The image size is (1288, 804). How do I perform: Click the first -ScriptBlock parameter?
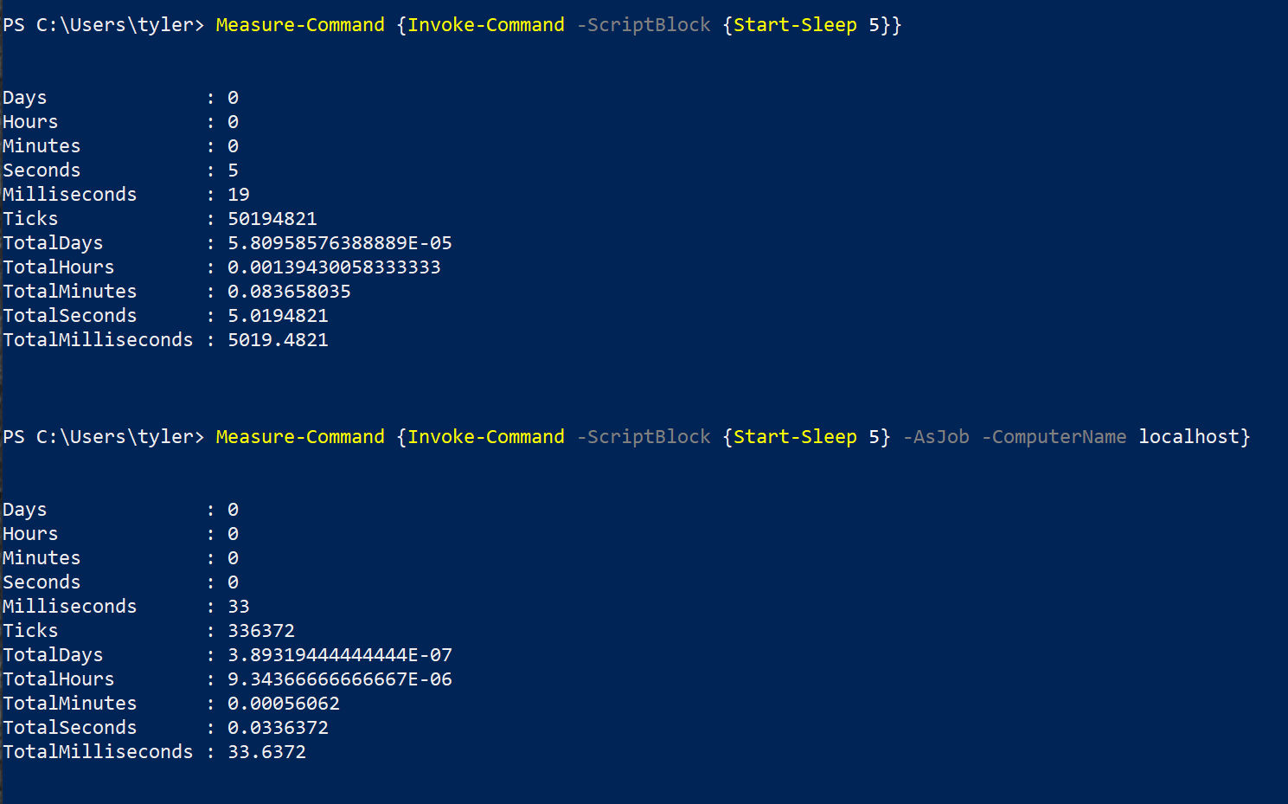[x=644, y=25]
